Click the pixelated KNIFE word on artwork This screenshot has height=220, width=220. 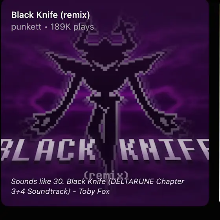coord(164,149)
